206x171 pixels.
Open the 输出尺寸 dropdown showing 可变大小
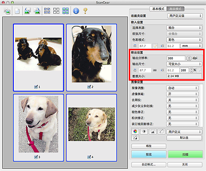pyautogui.click(x=184, y=64)
